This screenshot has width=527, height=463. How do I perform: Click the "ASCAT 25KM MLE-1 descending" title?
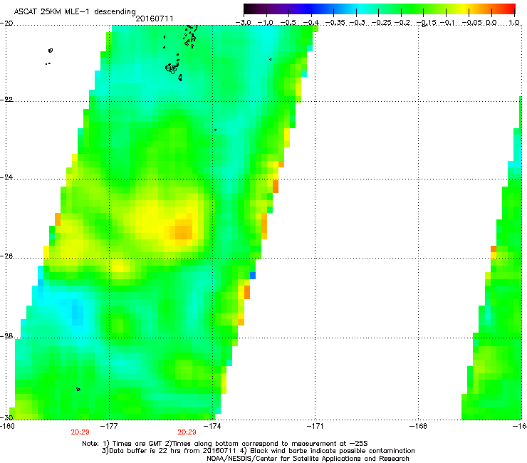point(75,11)
